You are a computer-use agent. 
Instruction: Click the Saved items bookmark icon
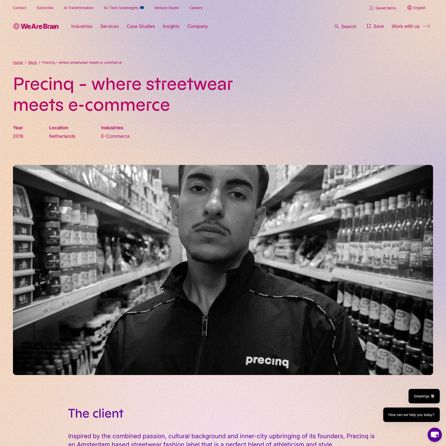[371, 8]
